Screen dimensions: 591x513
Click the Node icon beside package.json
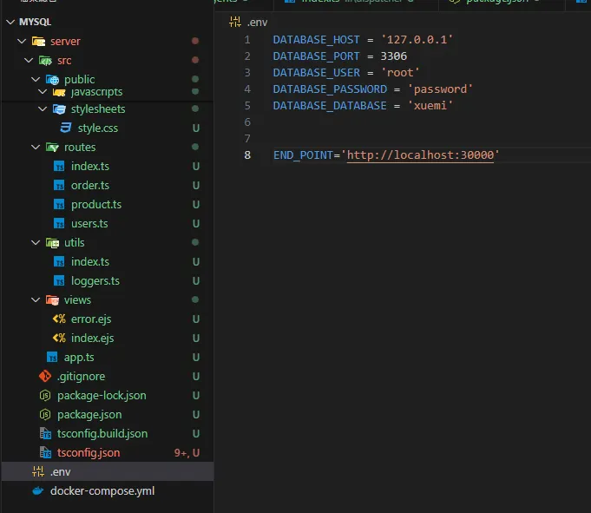tap(45, 415)
